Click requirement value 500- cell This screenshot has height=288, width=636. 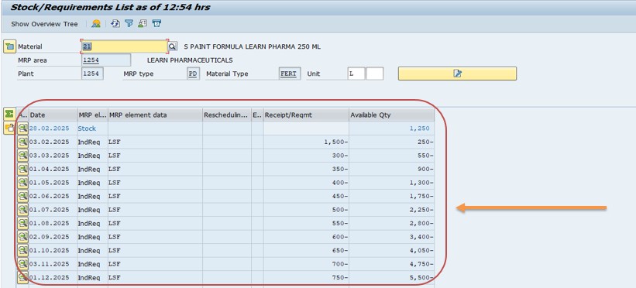306,210
